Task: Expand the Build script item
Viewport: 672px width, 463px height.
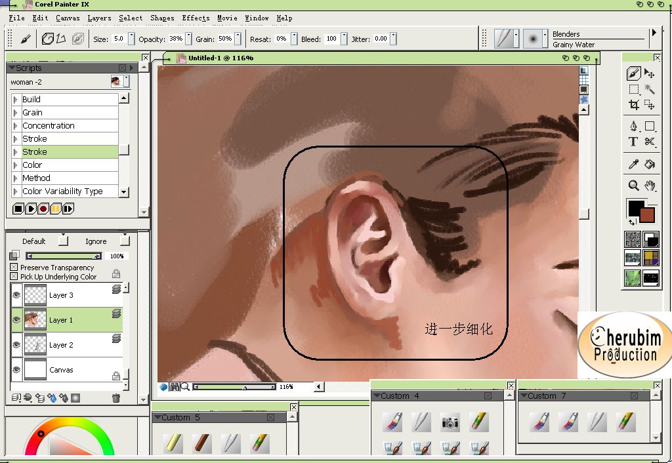Action: [16, 100]
